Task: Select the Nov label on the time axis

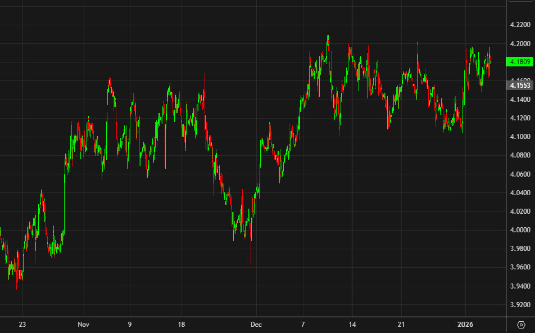Action: coord(83,325)
